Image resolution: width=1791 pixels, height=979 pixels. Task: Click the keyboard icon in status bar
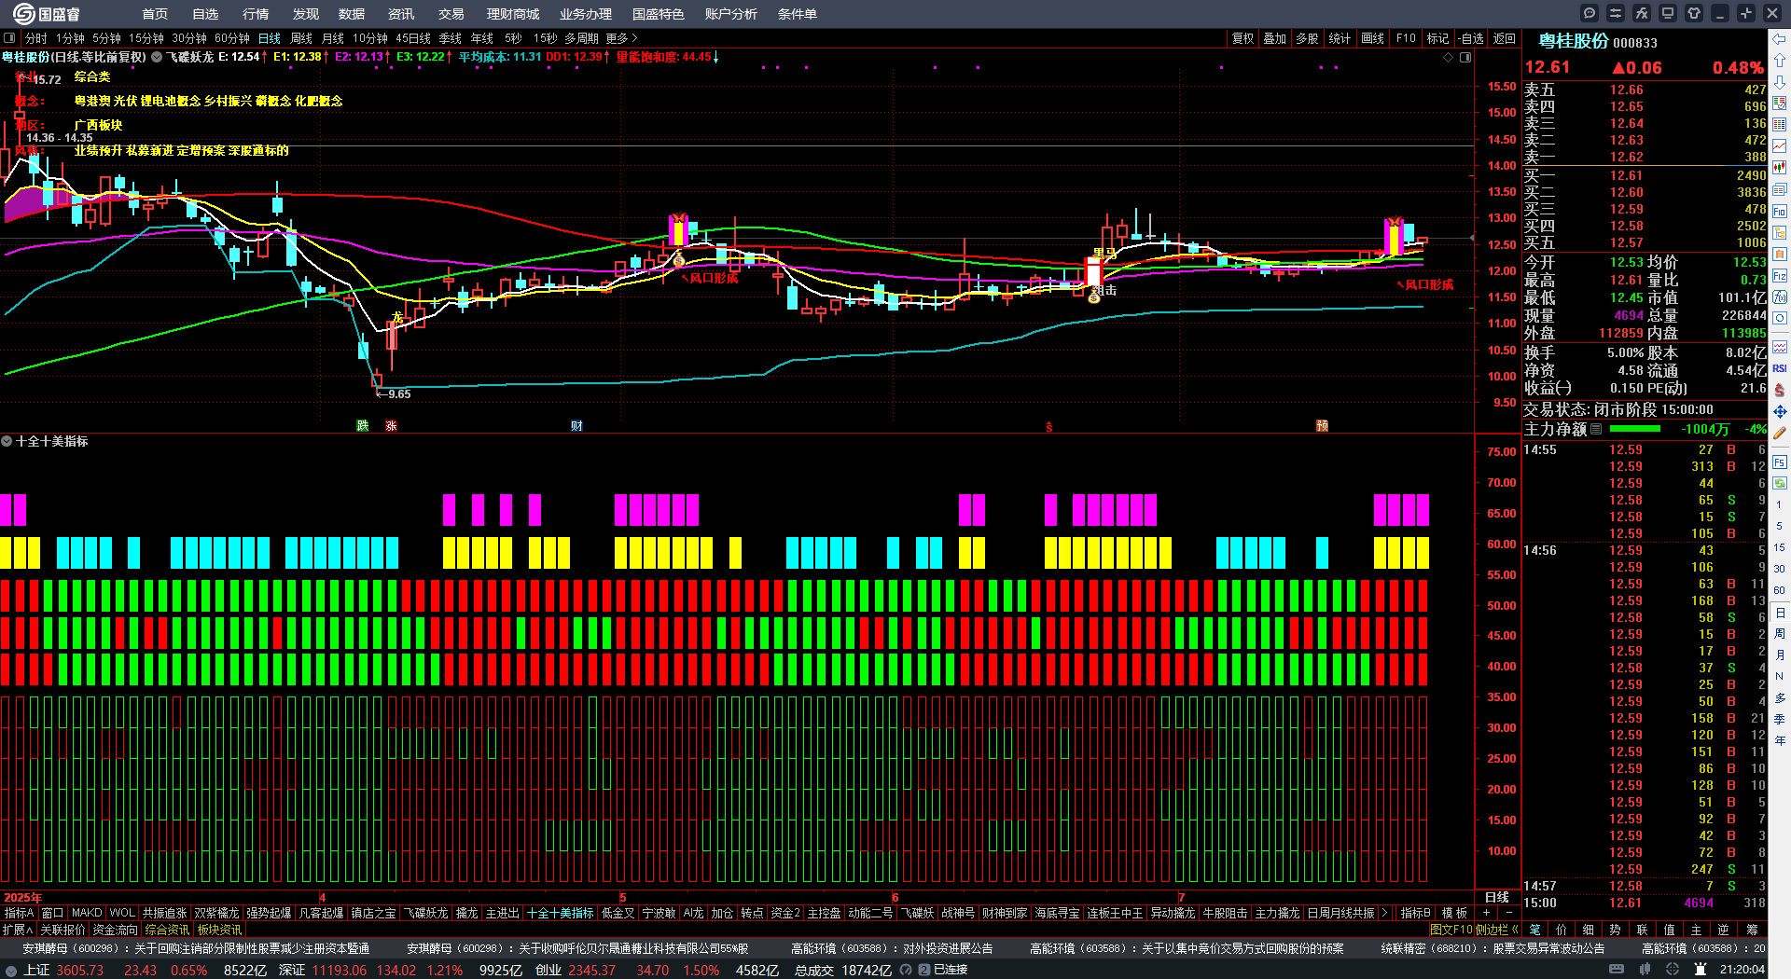pyautogui.click(x=1616, y=970)
